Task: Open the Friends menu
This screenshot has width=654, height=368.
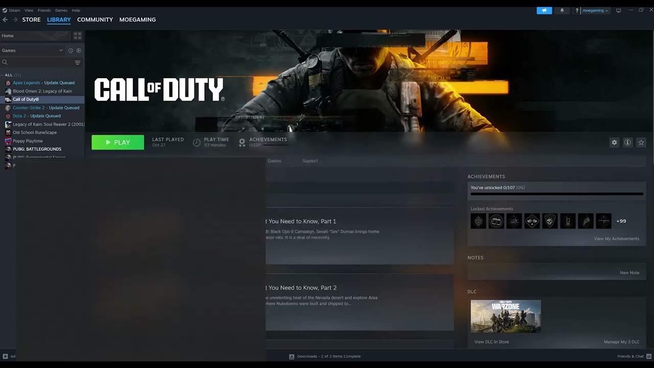Action: point(44,10)
